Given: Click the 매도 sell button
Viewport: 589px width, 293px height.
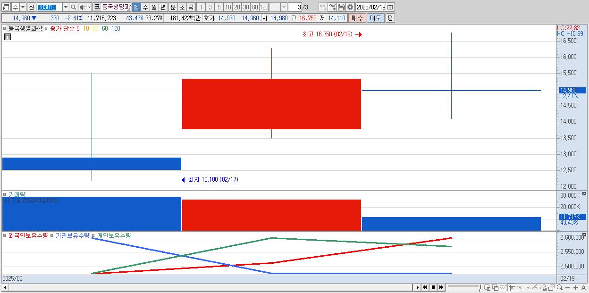Looking at the screenshot, I should (375, 18).
